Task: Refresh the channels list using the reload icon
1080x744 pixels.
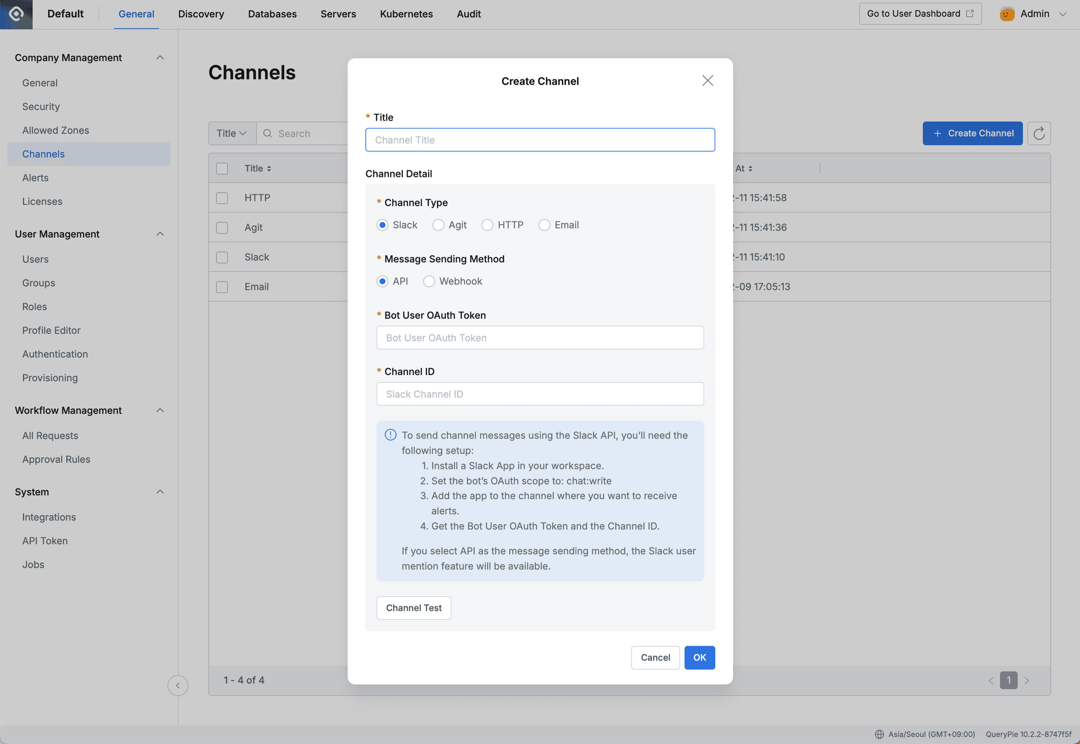Action: (1039, 133)
